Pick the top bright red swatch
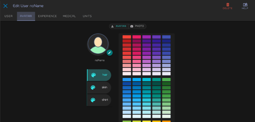Screen dimensions: 255x122 click(x=127, y=37)
